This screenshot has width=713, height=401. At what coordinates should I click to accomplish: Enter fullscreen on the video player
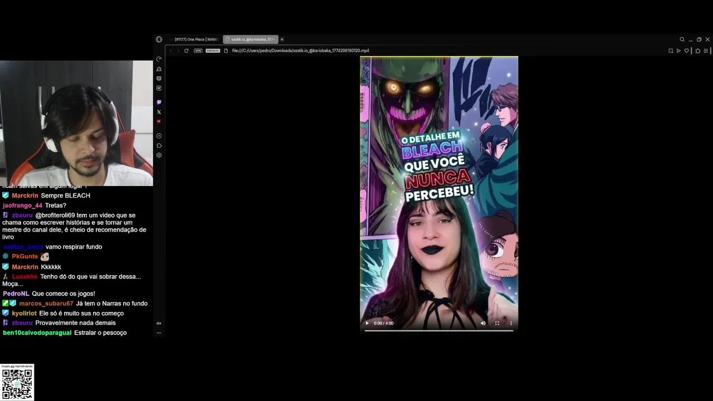tap(497, 323)
